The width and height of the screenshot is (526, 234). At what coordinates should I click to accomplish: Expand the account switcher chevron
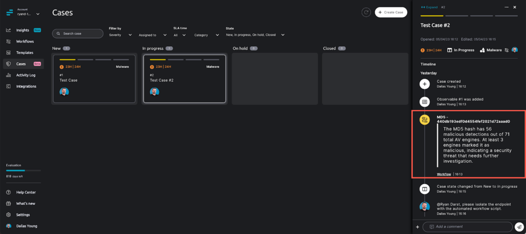37,14
